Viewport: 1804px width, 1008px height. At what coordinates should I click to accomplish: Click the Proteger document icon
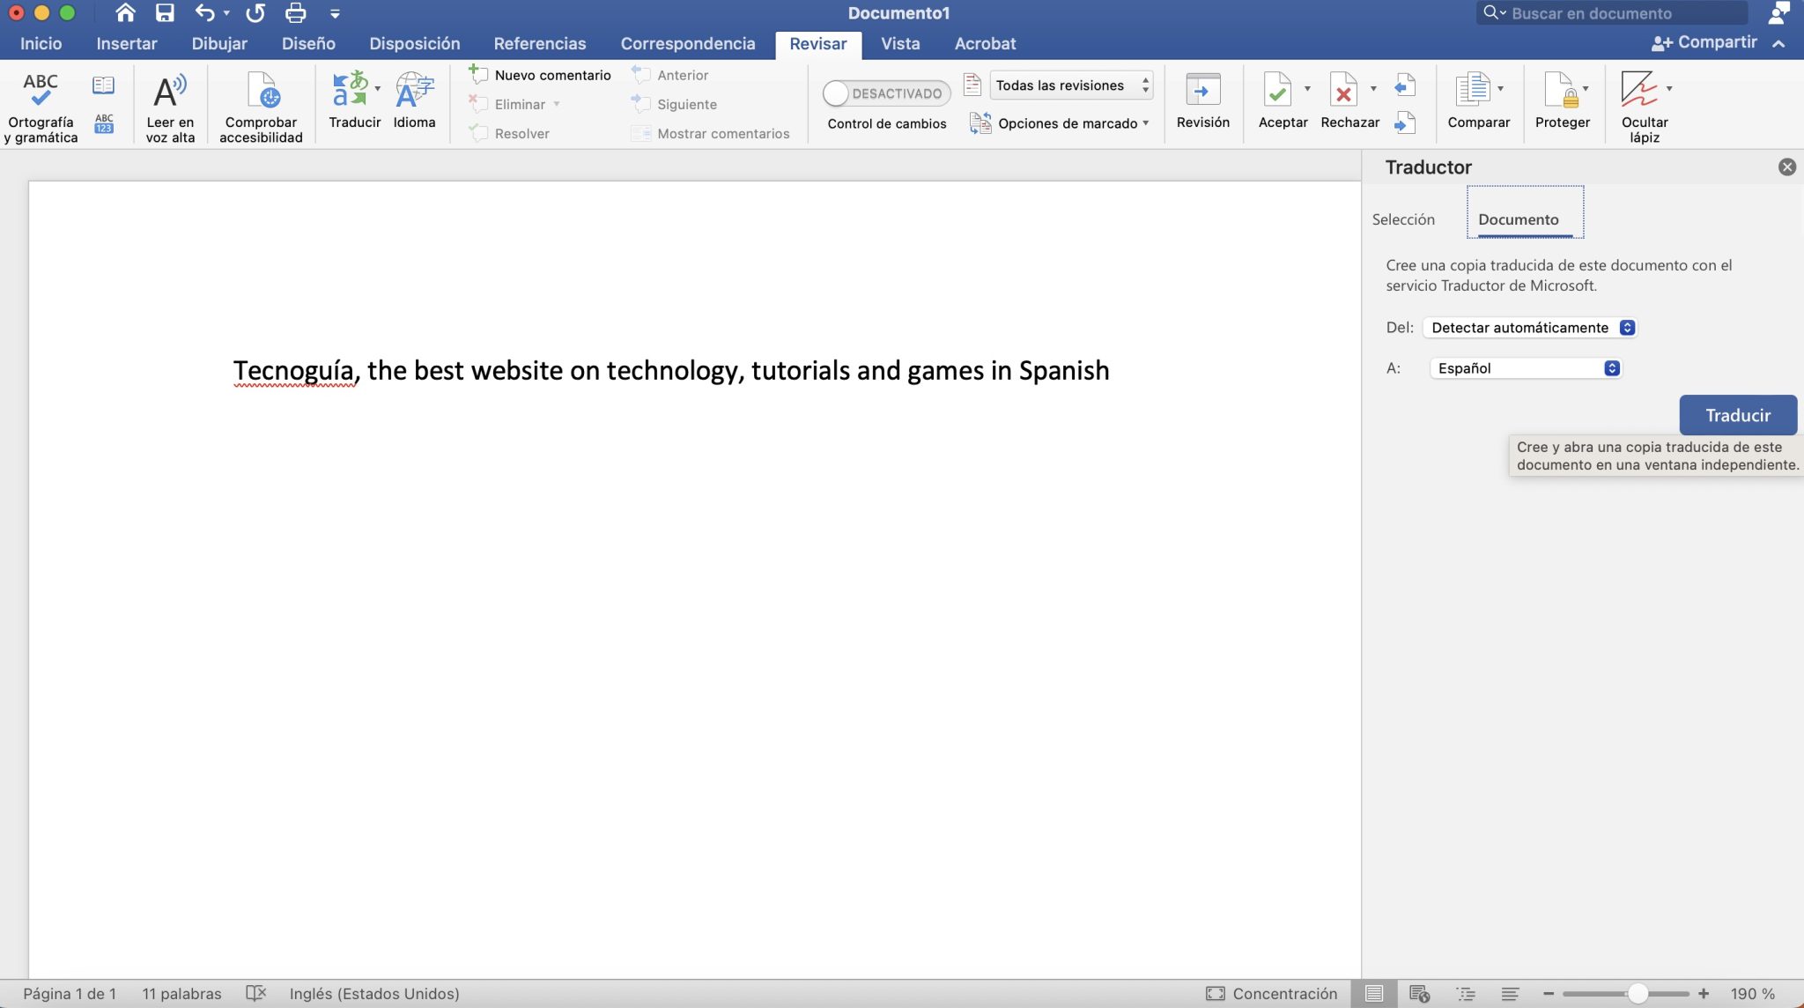coord(1562,99)
